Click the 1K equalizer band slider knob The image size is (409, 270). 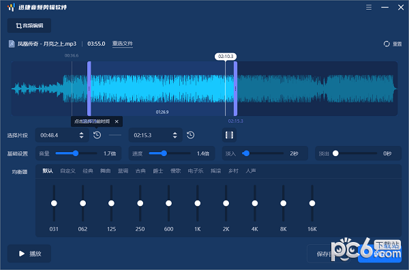[198, 203]
